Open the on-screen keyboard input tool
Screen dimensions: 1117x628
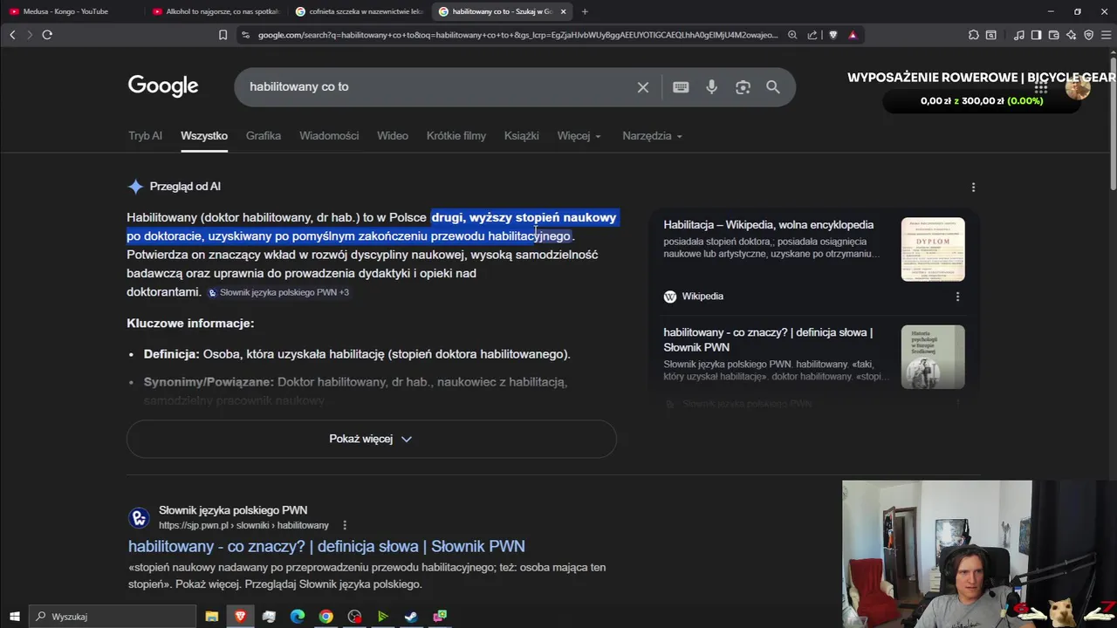(681, 87)
